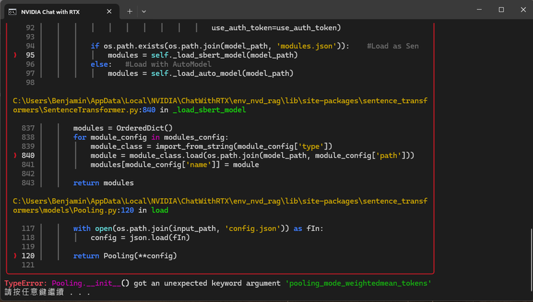Click the 'return modules' line
This screenshot has width=533, height=302.
point(103,182)
